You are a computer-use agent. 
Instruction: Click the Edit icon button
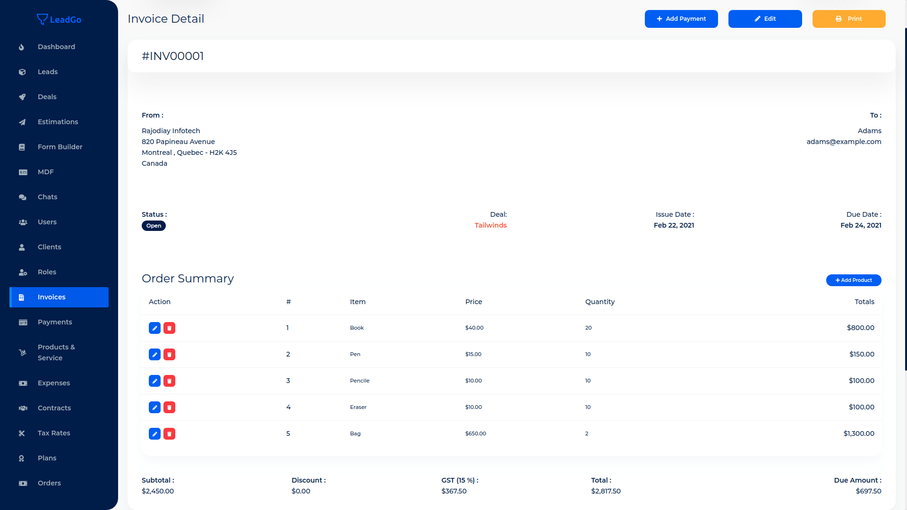765,19
